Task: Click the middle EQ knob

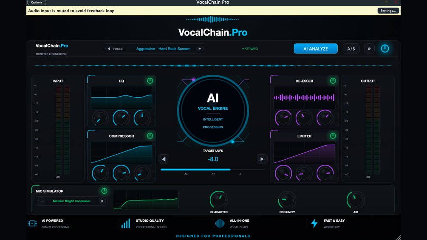Action: click(121, 118)
